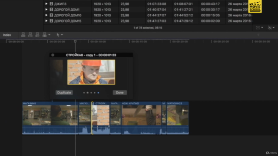
Task: Select the ДОРОГОЙ ДОМ1 clip name
Action: (x=67, y=10)
